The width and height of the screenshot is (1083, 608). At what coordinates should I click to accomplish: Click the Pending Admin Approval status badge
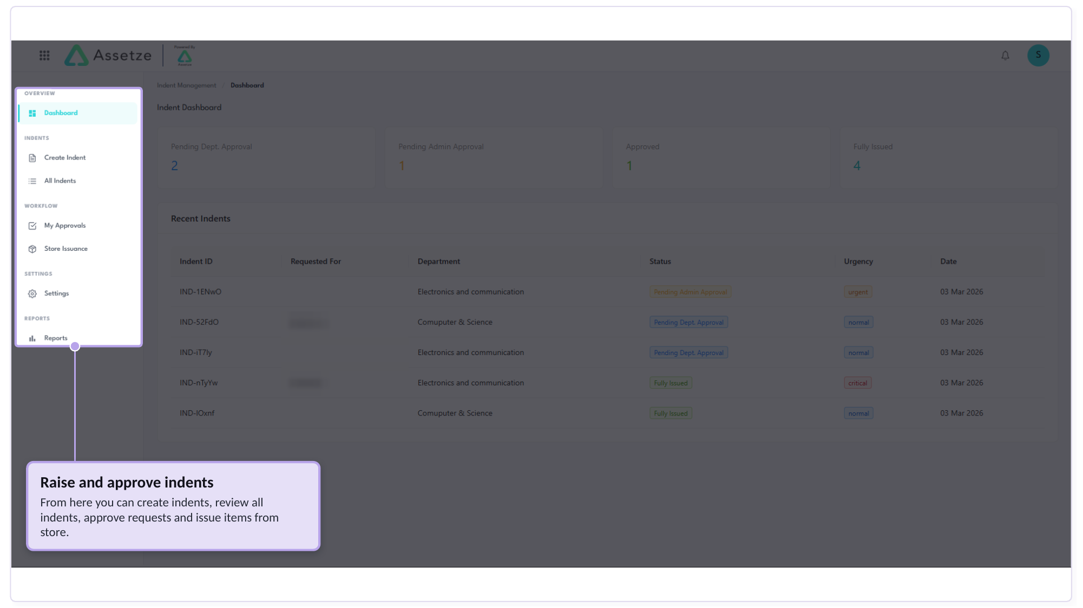click(690, 292)
